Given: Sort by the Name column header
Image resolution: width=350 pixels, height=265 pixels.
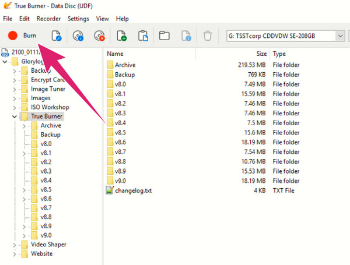Looking at the screenshot, I should tap(115, 54).
